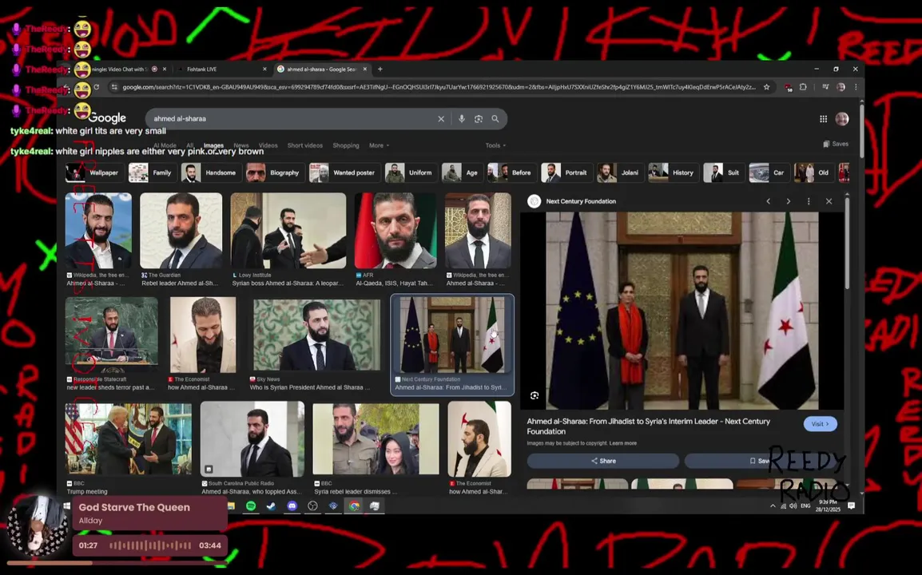This screenshot has width=922, height=575.
Task: Close the Fishtank LIVE tab
Action: click(x=264, y=69)
